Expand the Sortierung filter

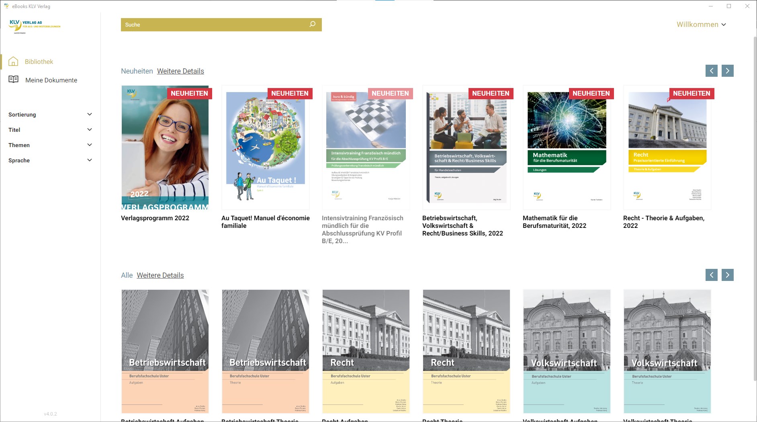click(x=50, y=115)
